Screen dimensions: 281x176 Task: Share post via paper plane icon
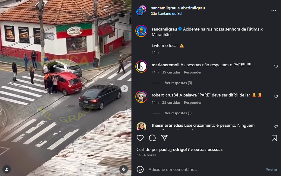point(164,138)
